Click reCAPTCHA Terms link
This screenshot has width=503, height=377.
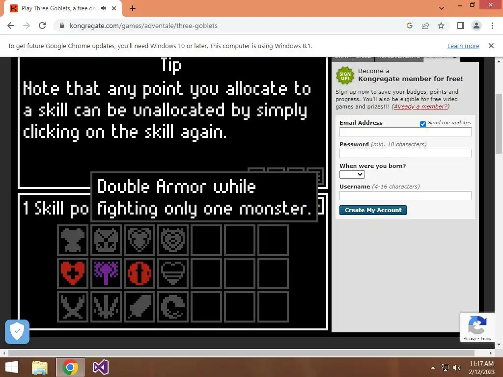(x=486, y=338)
